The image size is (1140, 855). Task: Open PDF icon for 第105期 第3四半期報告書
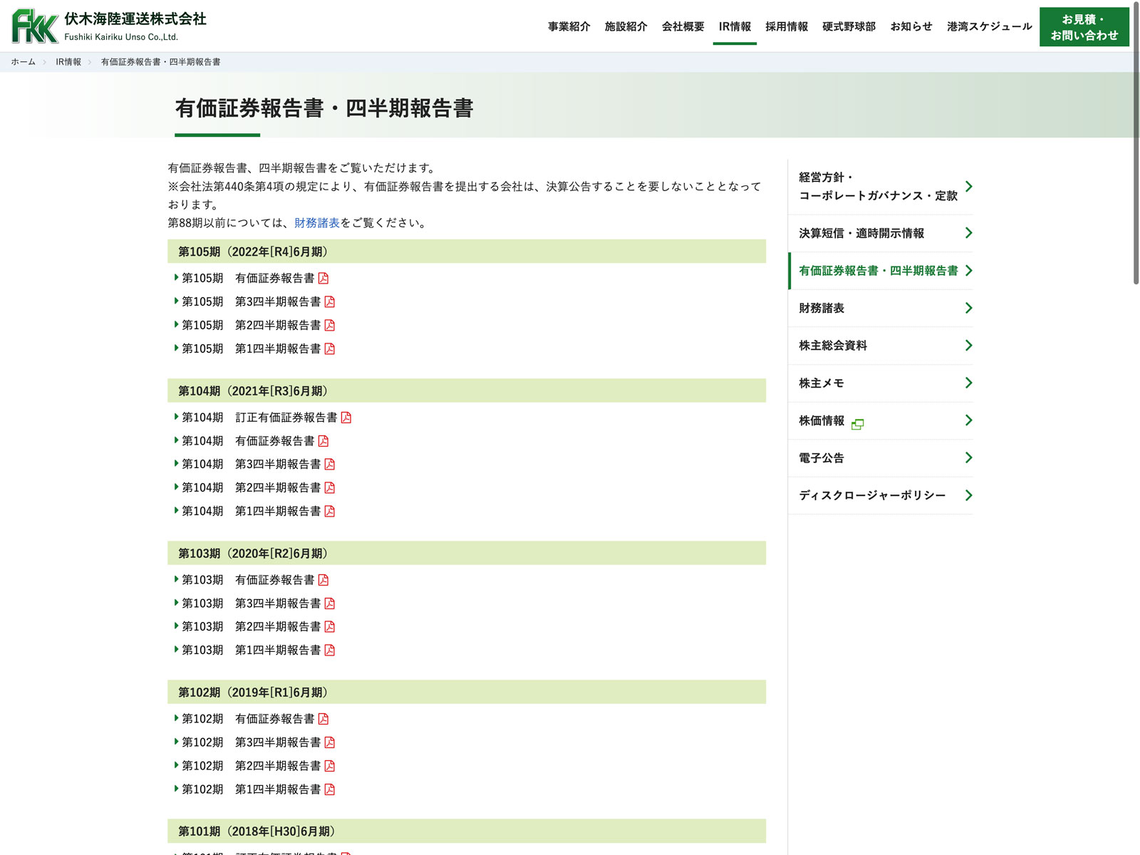tap(330, 302)
